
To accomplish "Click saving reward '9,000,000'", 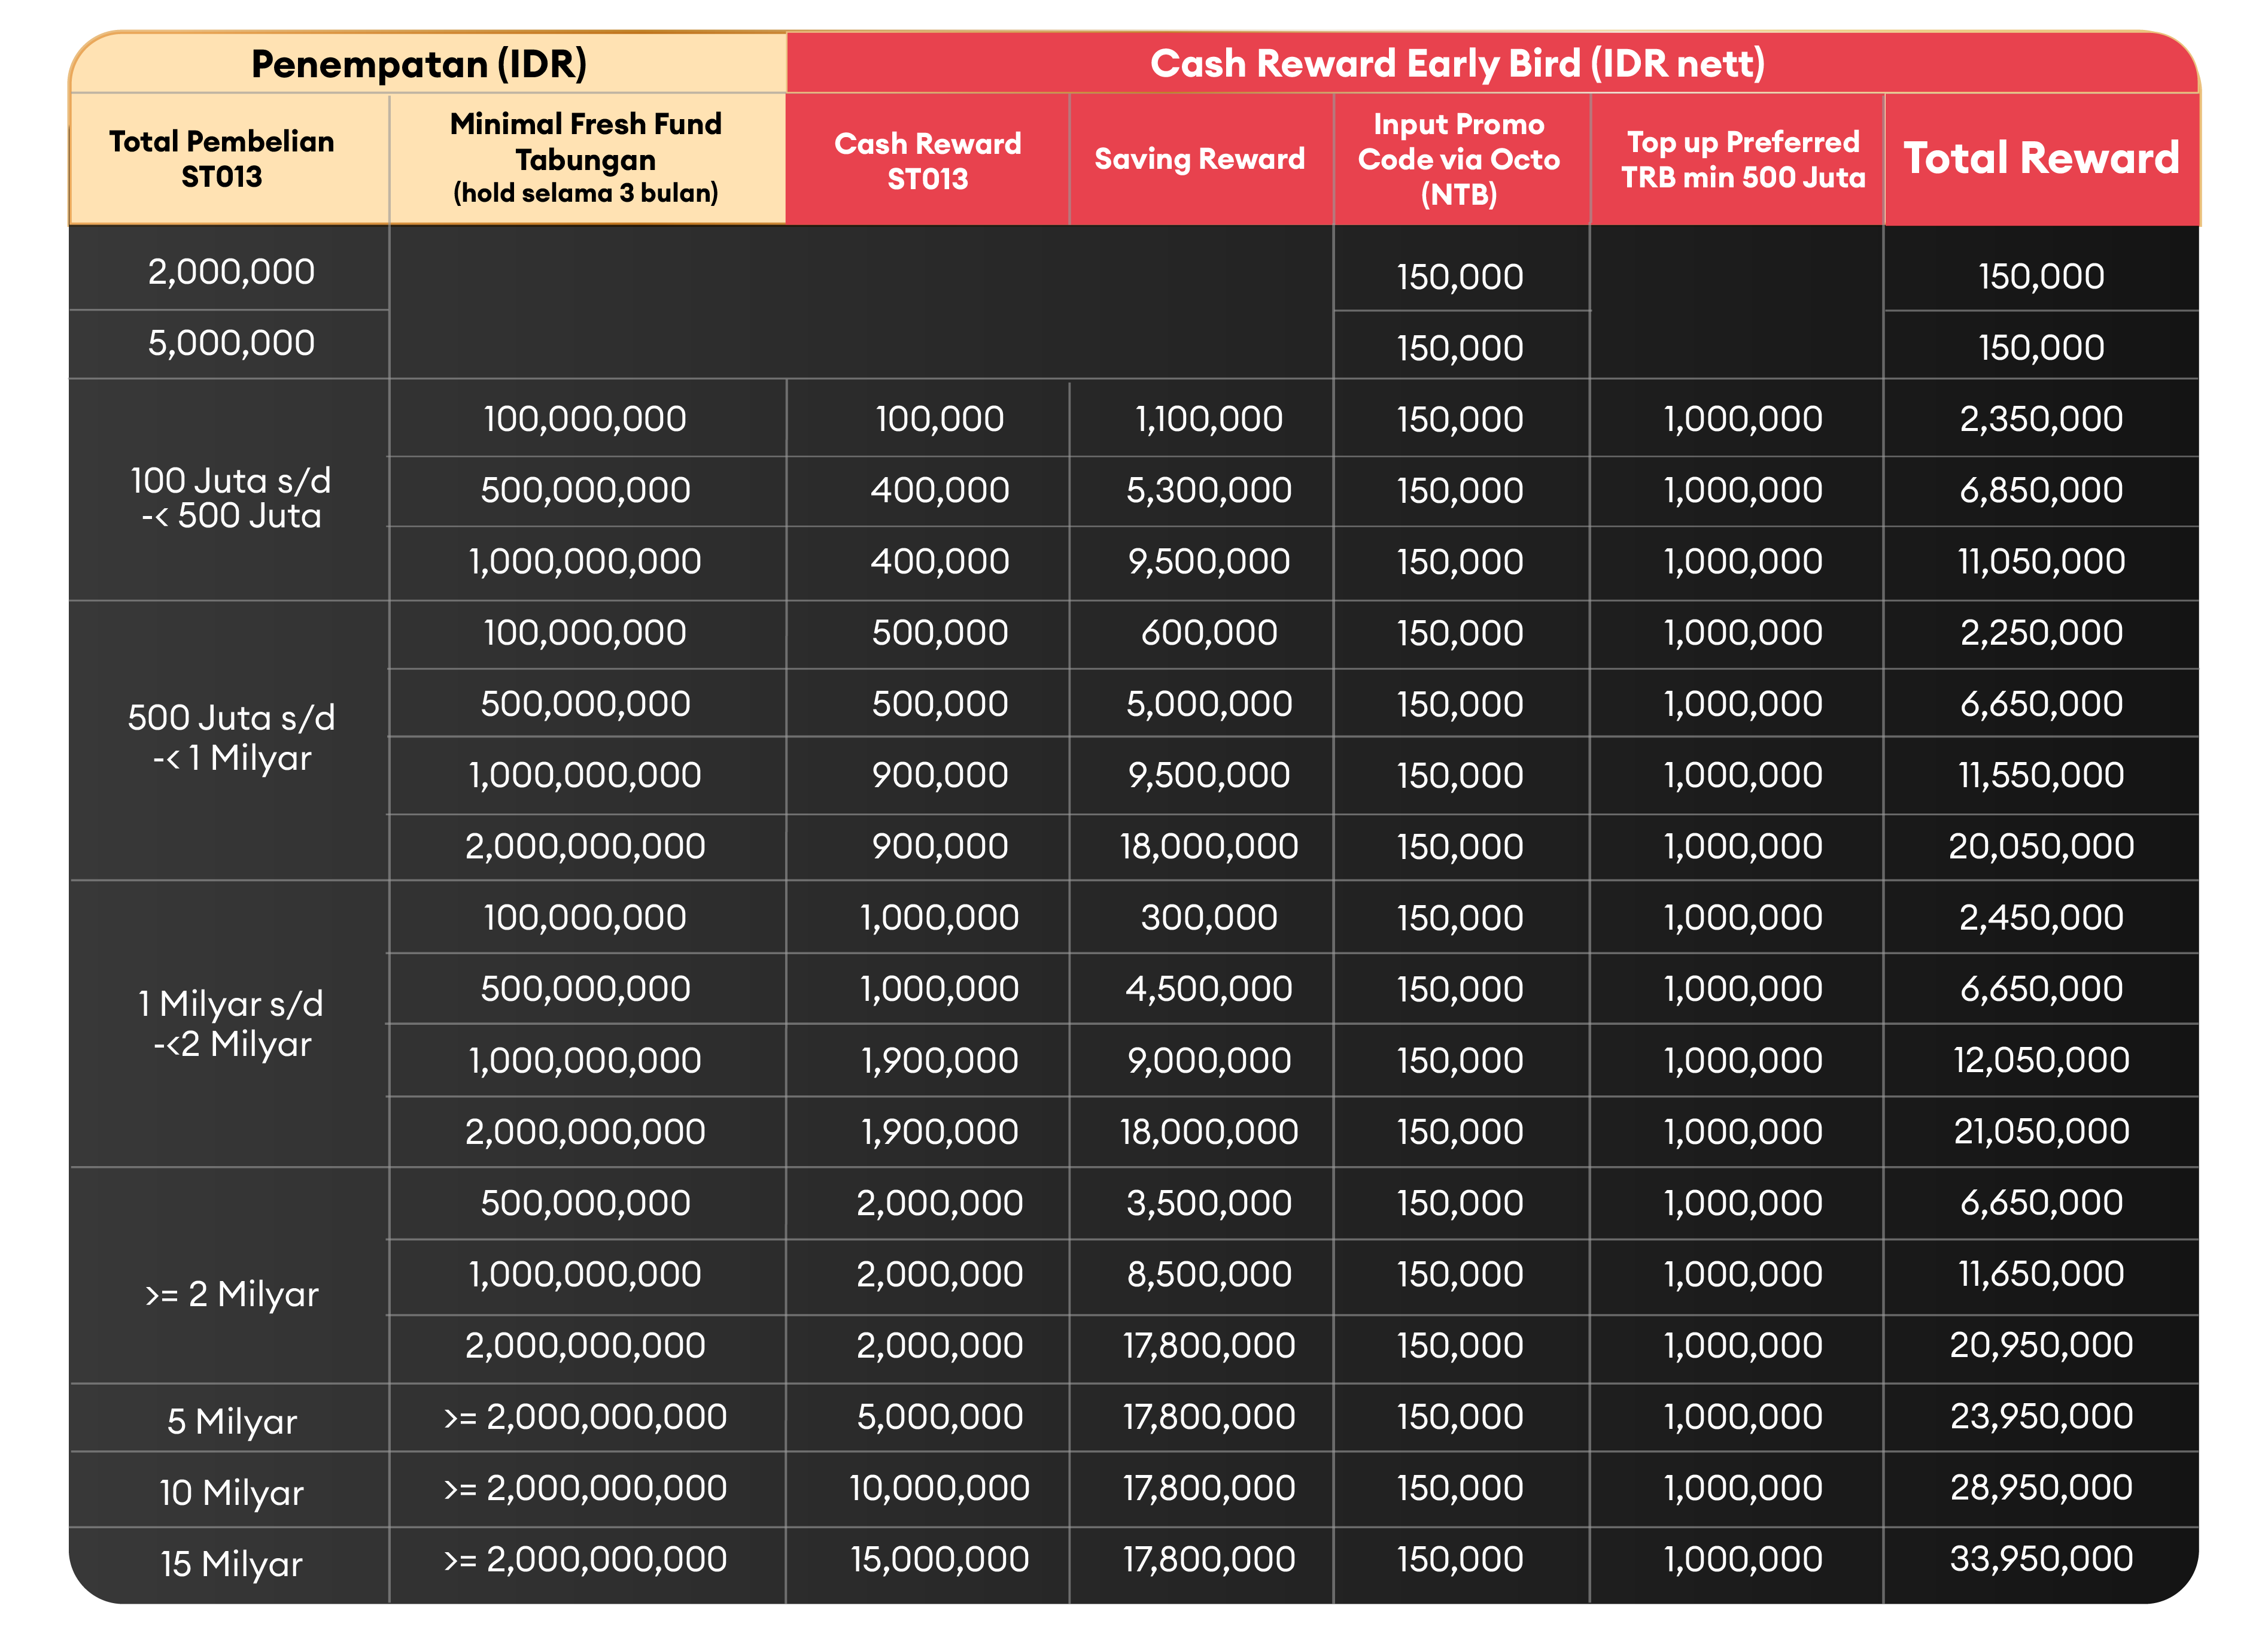I will [x=1209, y=1060].
